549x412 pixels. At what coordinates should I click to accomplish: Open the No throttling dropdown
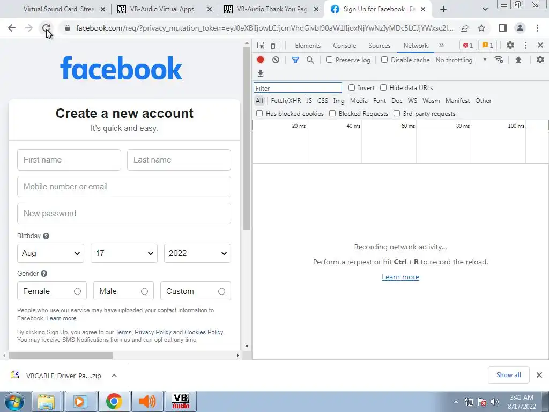pos(461,60)
